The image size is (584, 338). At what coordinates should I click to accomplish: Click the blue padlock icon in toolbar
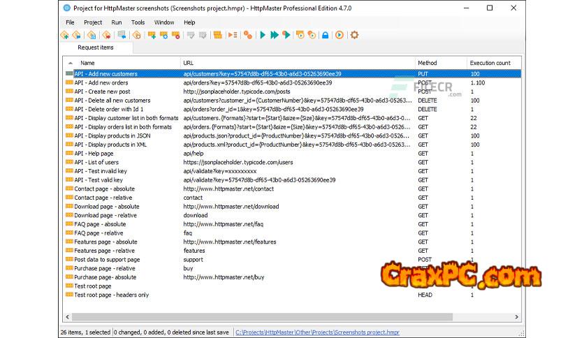[x=325, y=35]
